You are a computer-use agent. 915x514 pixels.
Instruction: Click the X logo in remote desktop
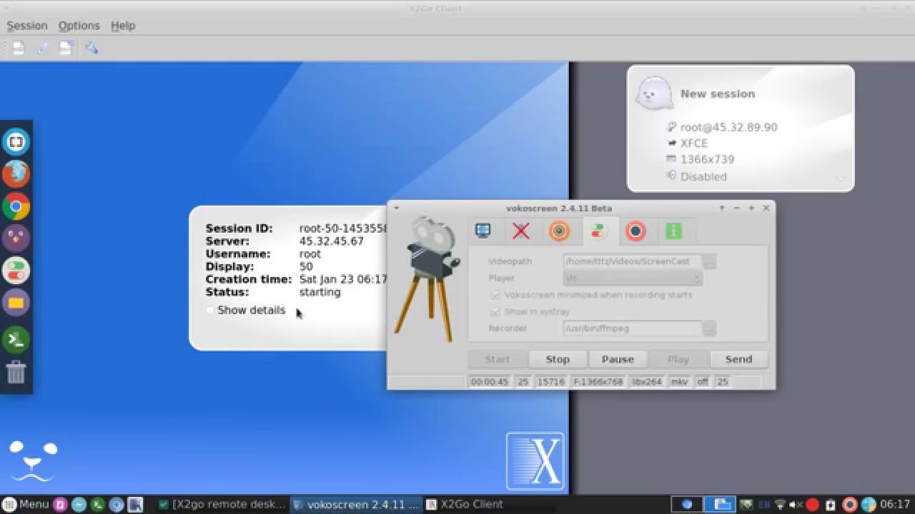(x=535, y=460)
